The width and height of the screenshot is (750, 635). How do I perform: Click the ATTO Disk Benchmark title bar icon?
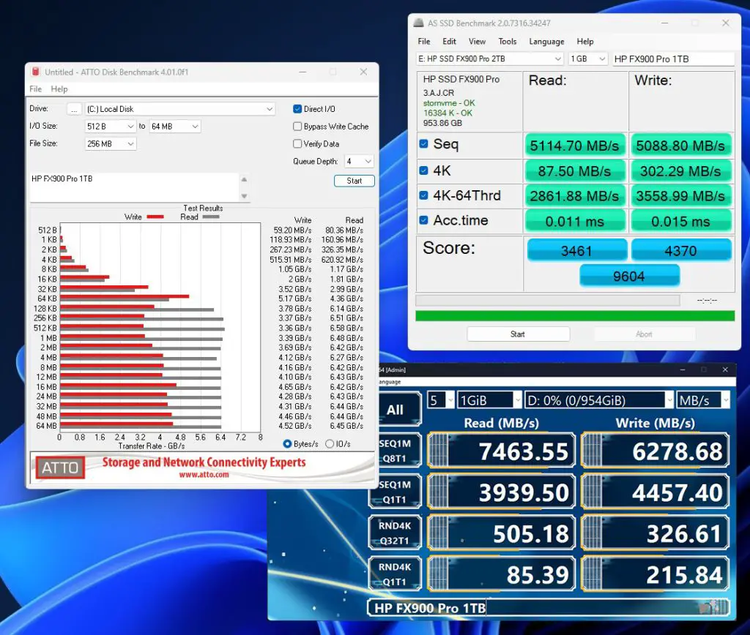(x=35, y=72)
